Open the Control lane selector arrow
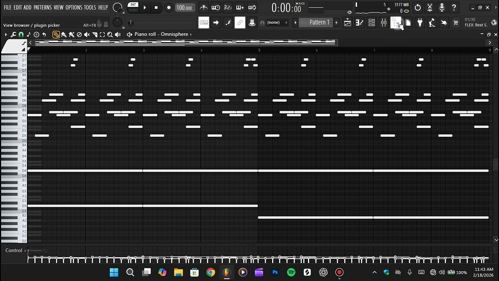This screenshot has width=499, height=281. [25, 251]
